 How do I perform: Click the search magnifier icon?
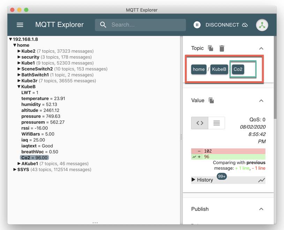[x=103, y=25]
